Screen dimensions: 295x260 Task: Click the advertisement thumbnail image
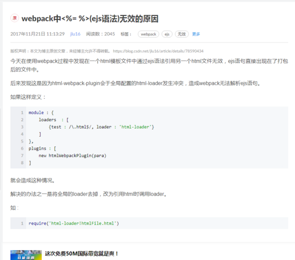26,255
